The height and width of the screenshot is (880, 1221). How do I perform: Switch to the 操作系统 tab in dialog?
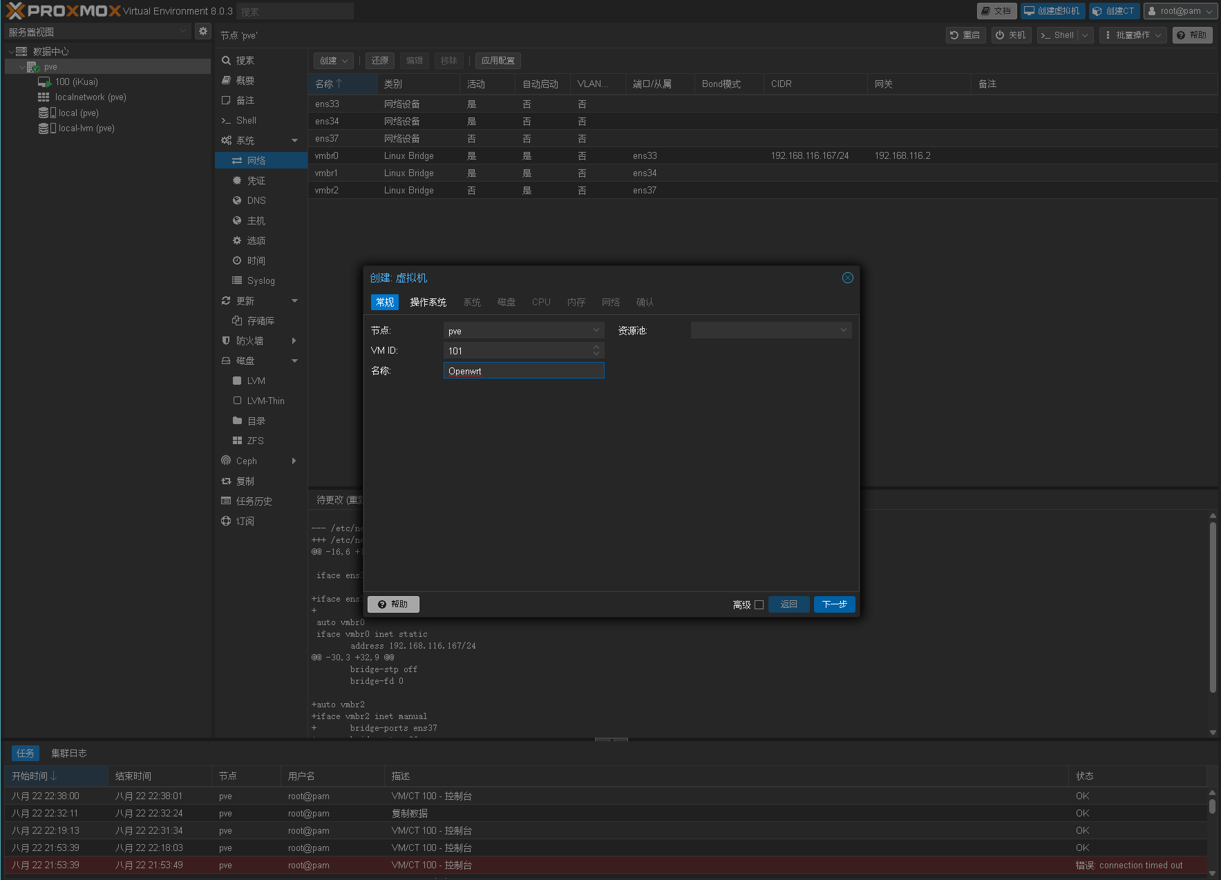coord(428,302)
